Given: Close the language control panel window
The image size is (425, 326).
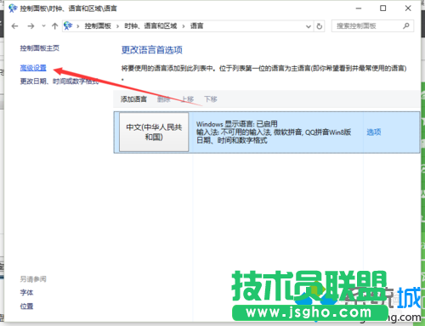Looking at the screenshot, I should pos(408,8).
